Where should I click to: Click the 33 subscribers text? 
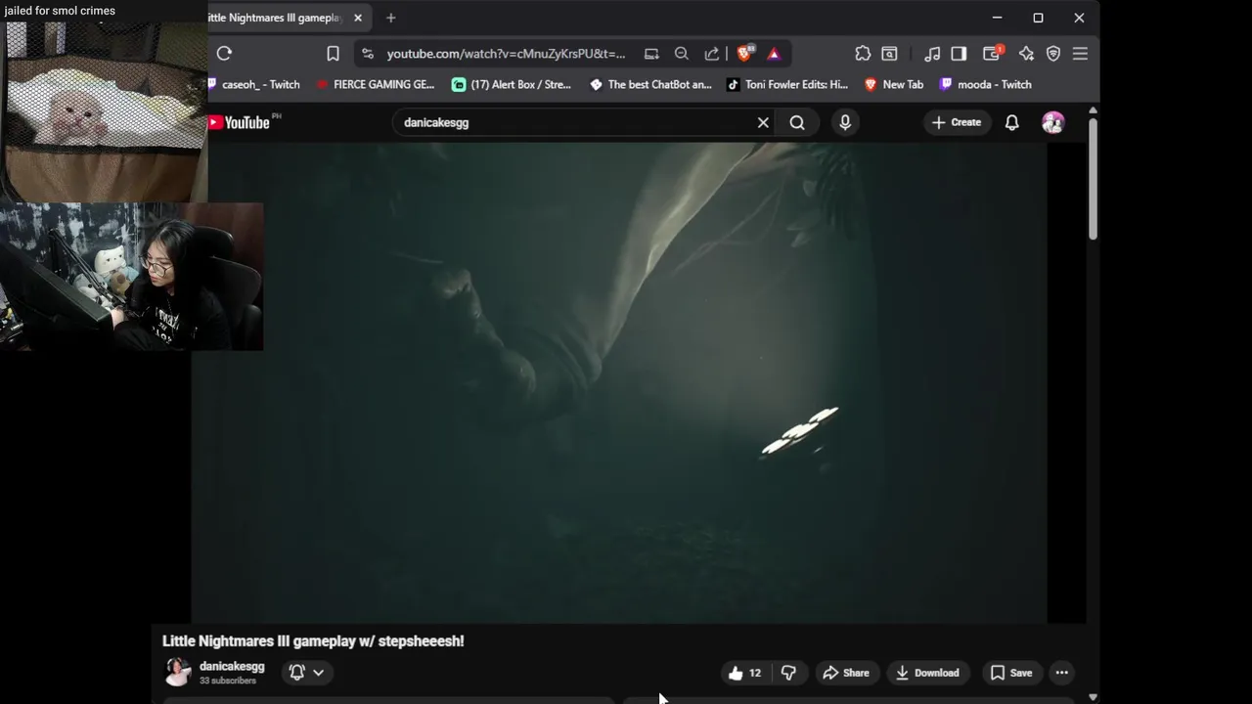tap(227, 681)
